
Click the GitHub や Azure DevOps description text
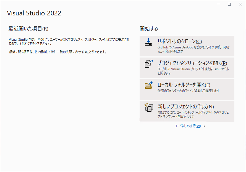(193, 49)
